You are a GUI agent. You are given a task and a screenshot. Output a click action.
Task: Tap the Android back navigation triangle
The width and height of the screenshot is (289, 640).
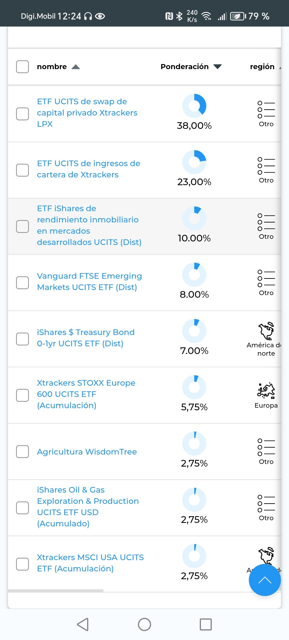(x=83, y=624)
